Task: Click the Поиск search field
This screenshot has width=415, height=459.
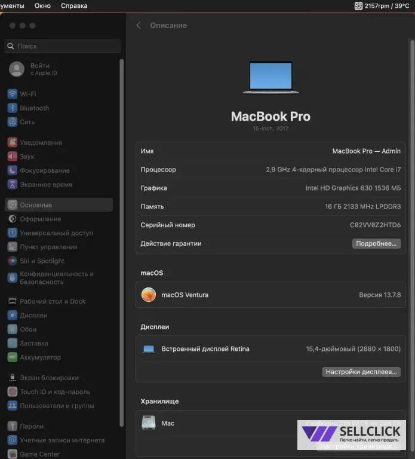Action: coord(62,46)
